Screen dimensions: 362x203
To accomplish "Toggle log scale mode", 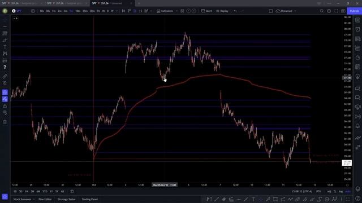I will tap(341, 192).
